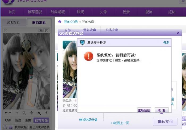186x130 pixels.
Task: Click 索要 under avatar preview
Action: (28, 120)
